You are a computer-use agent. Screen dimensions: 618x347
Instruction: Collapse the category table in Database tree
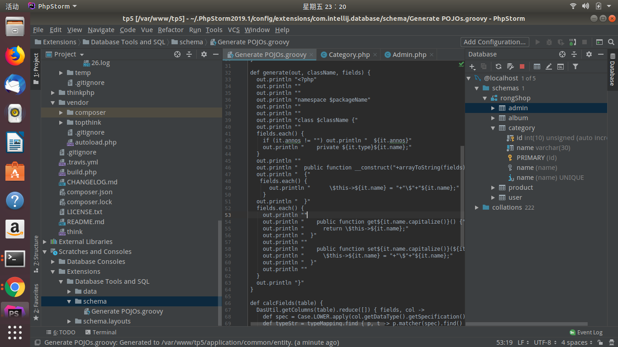click(493, 128)
